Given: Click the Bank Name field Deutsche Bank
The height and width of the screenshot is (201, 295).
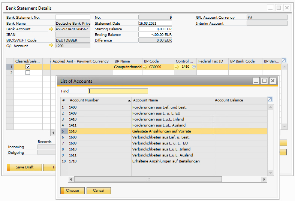Looking at the screenshot, I should point(73,23).
